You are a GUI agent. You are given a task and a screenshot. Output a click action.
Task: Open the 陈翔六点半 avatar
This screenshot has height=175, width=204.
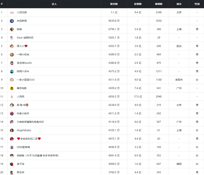pos(12,71)
